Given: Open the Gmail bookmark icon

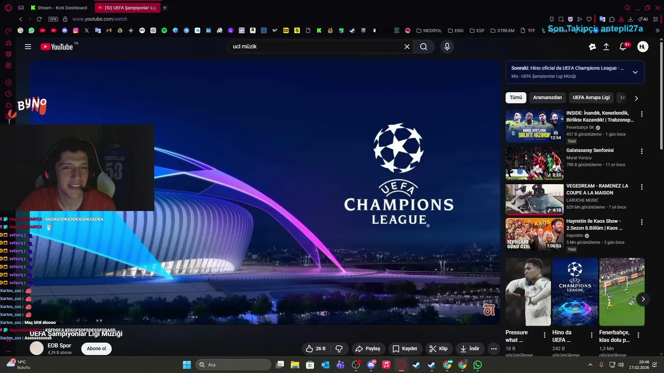Looking at the screenshot, I should (109, 31).
